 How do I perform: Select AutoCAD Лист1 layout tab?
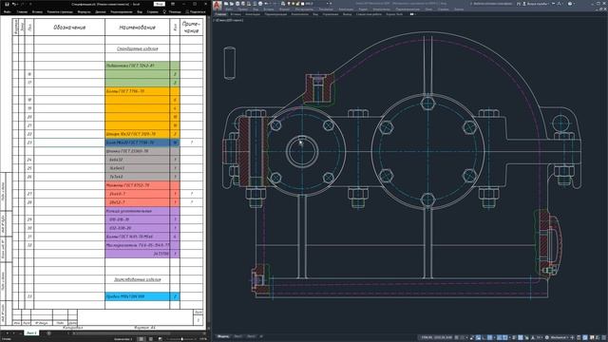click(x=238, y=336)
